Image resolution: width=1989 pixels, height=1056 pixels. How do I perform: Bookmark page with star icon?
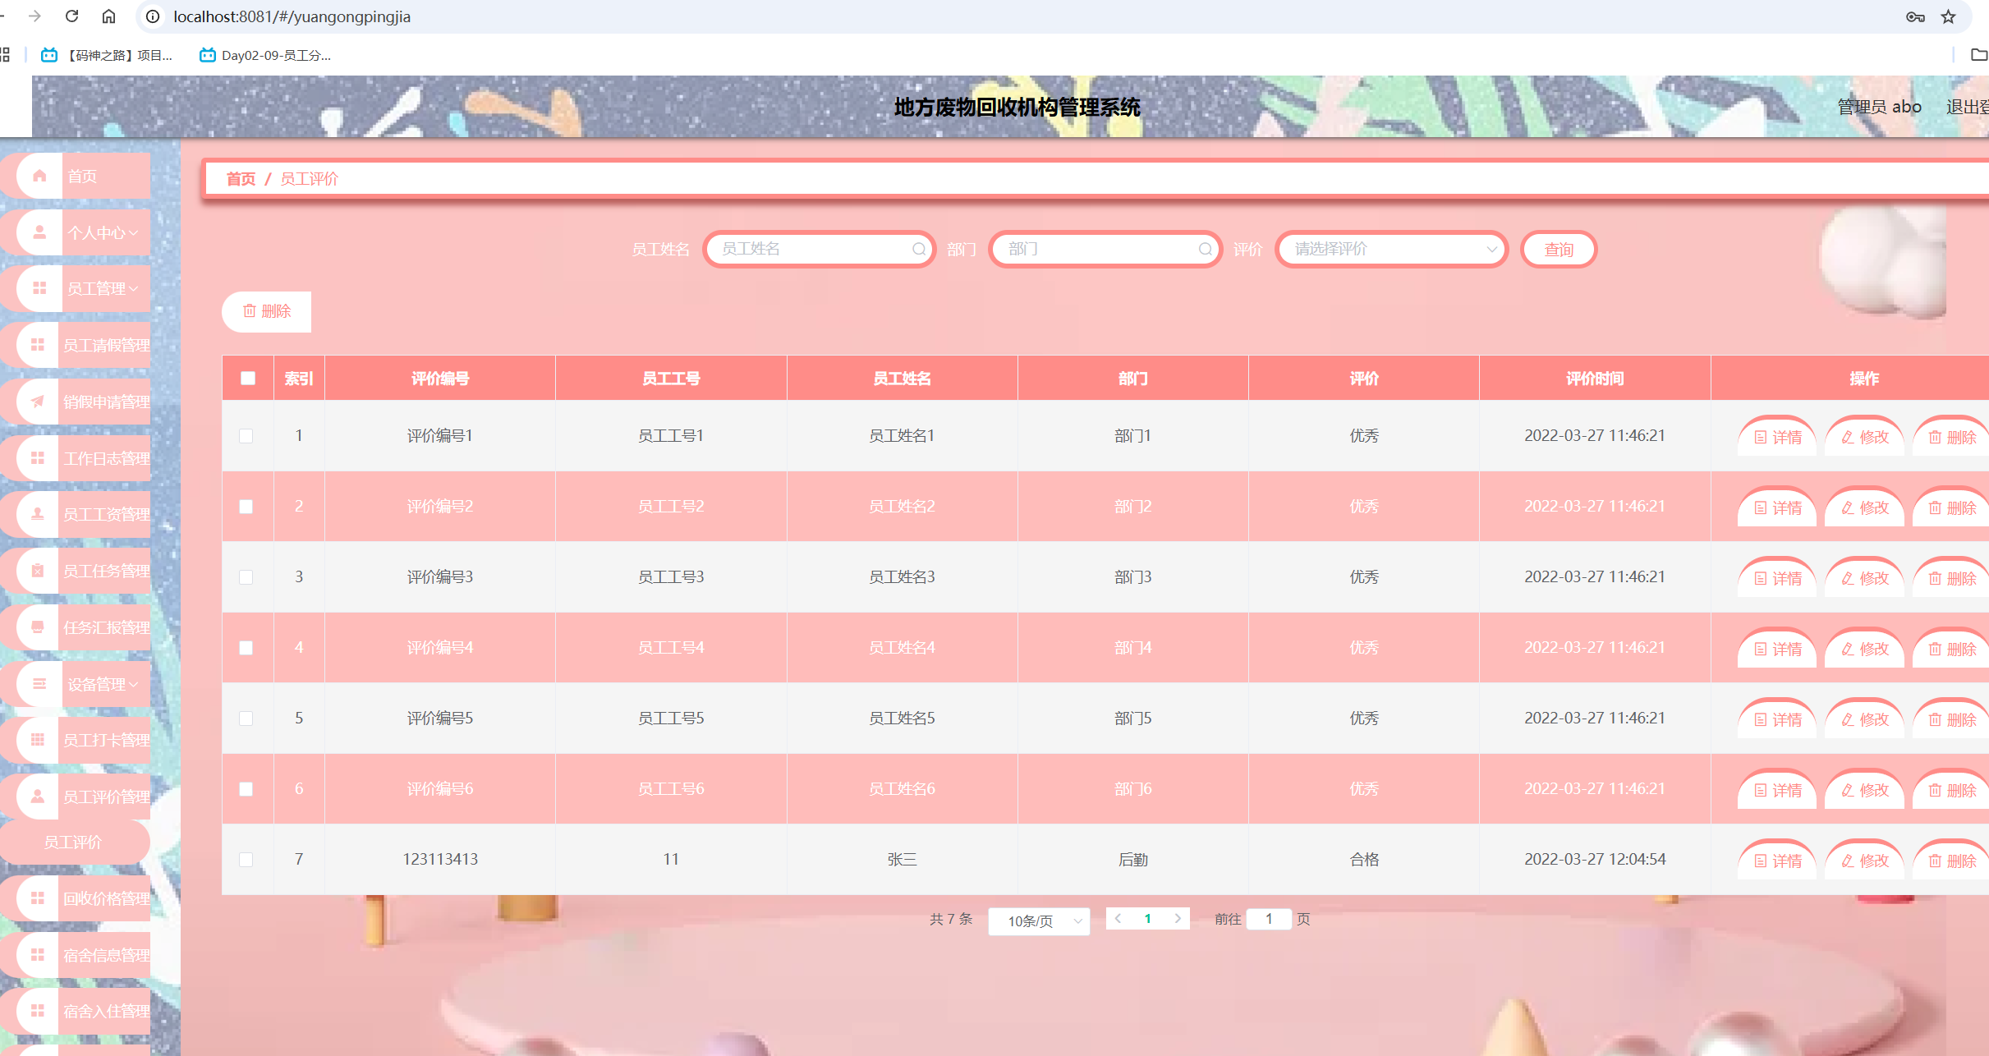point(1948,16)
